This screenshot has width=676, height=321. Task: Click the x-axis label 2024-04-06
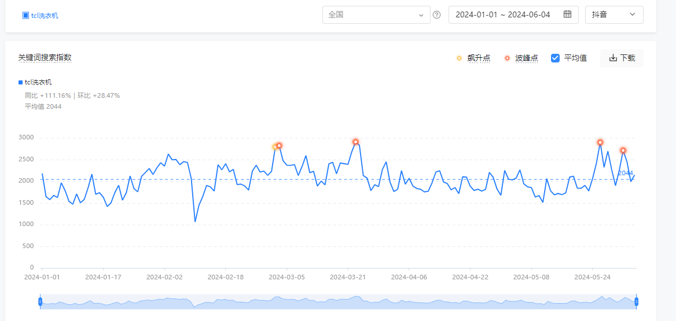409,277
